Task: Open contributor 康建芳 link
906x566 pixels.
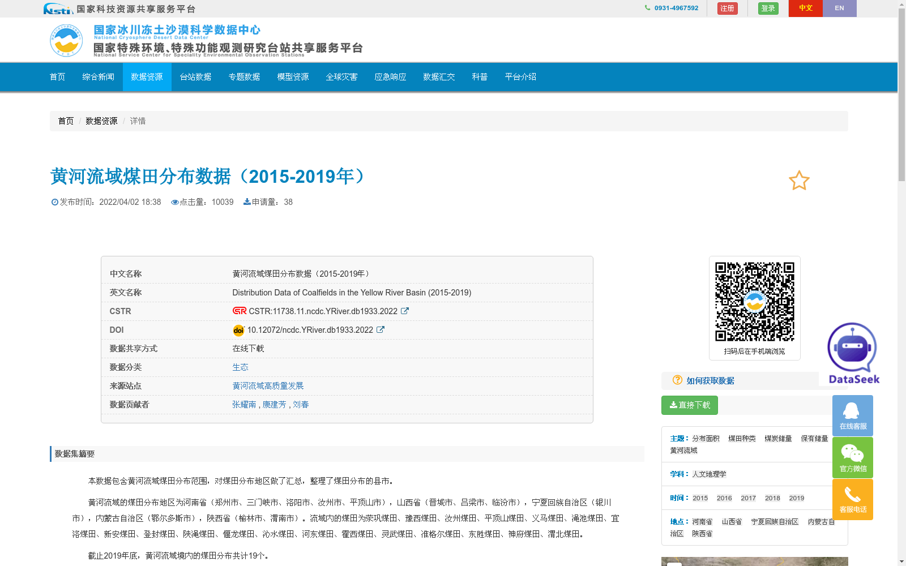Action: click(275, 405)
